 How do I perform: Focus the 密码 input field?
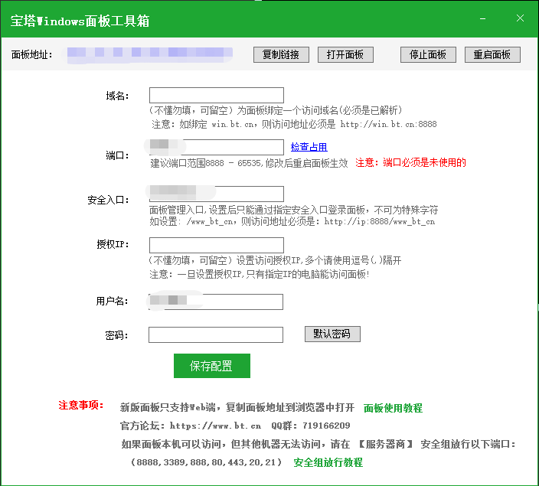click(x=216, y=334)
